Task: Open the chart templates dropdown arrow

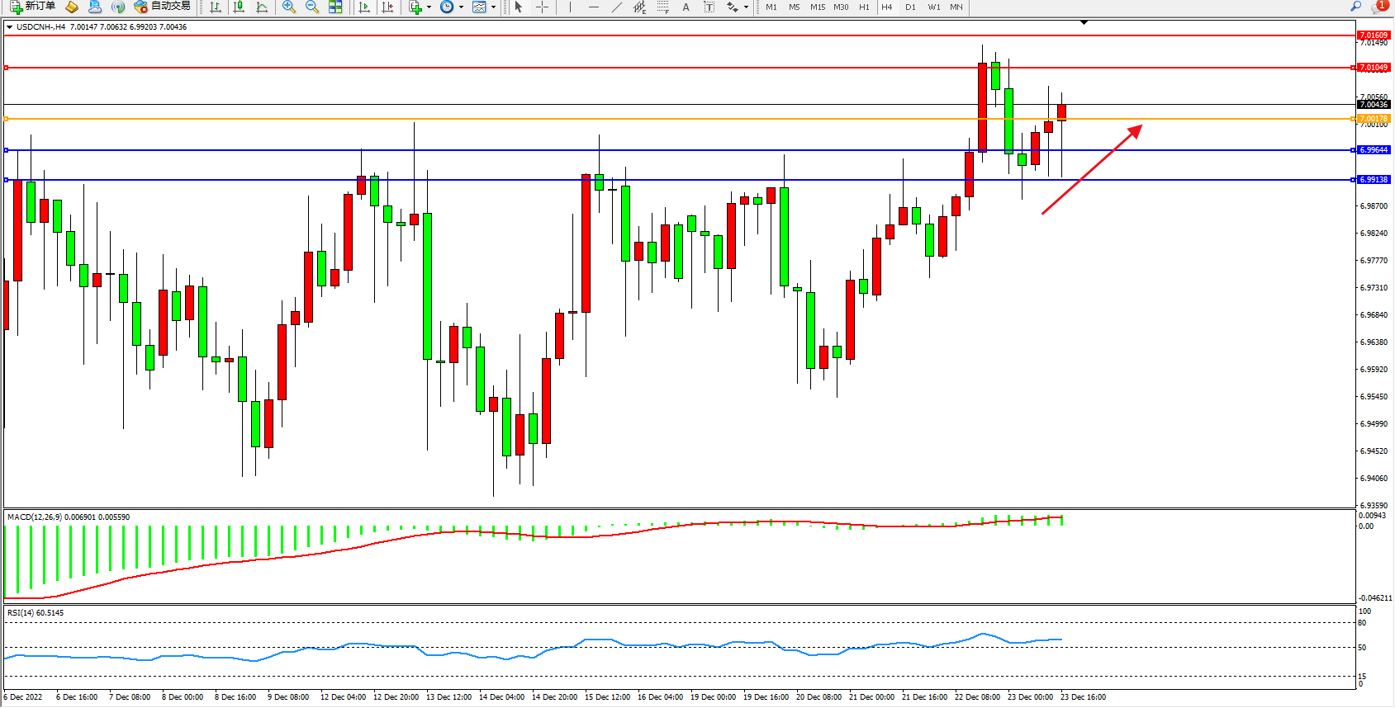Action: pos(493,7)
